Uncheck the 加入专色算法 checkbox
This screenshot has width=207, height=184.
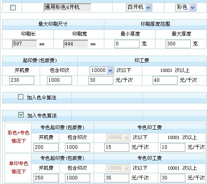click(21, 114)
